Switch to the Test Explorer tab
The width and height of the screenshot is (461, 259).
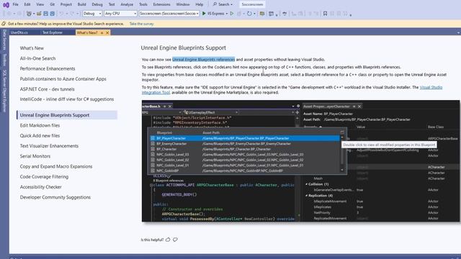[53, 32]
